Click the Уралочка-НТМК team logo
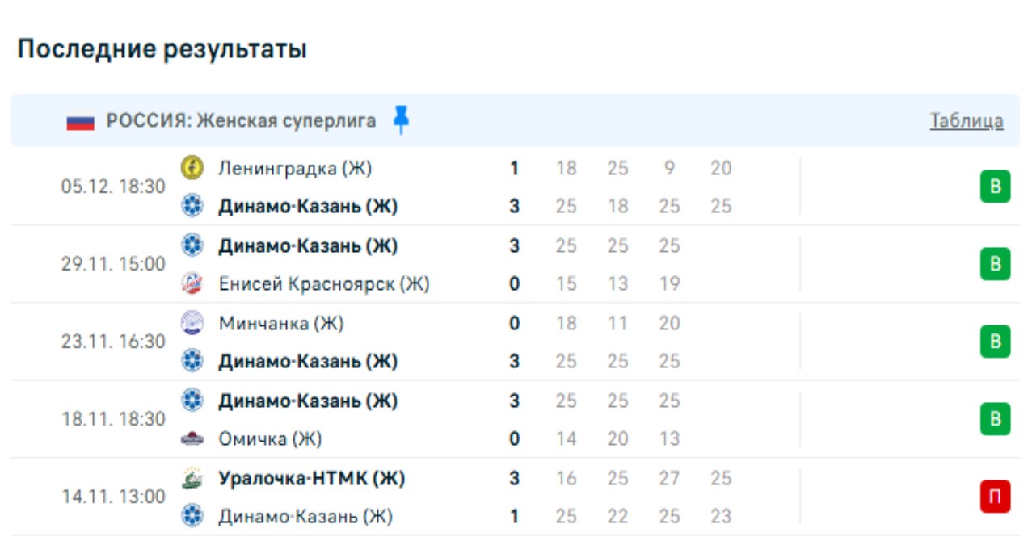Image resolution: width=1032 pixels, height=541 pixels. click(x=192, y=478)
